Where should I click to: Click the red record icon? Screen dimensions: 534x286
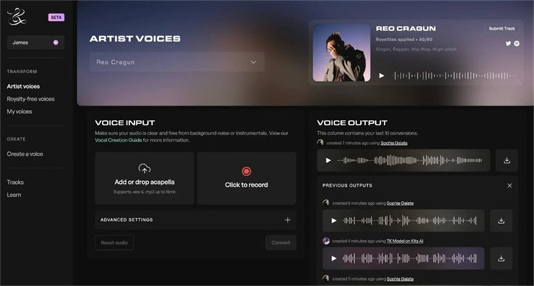246,171
